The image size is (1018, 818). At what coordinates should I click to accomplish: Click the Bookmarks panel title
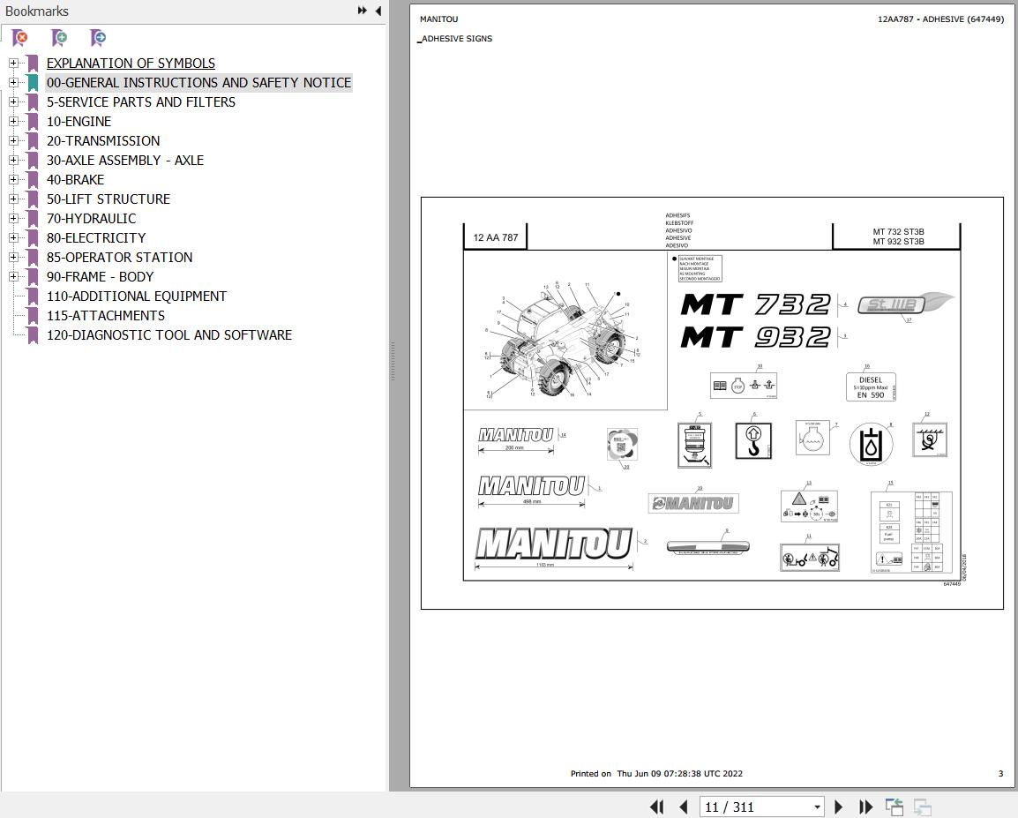coord(37,11)
